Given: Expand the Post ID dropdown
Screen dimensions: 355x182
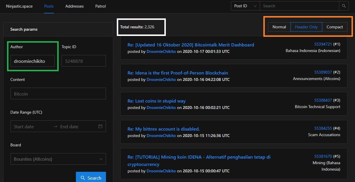Looking at the screenshot, I should coord(245,6).
